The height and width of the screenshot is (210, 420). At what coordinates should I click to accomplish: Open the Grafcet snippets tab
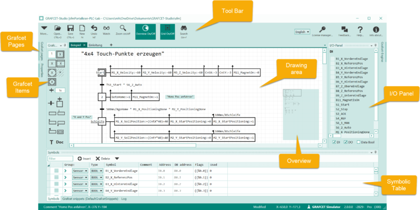point(91,199)
